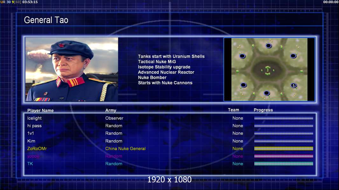The image size is (339, 190).
Task: Click the bottom-center start position on minimap
Action: pyautogui.click(x=266, y=93)
